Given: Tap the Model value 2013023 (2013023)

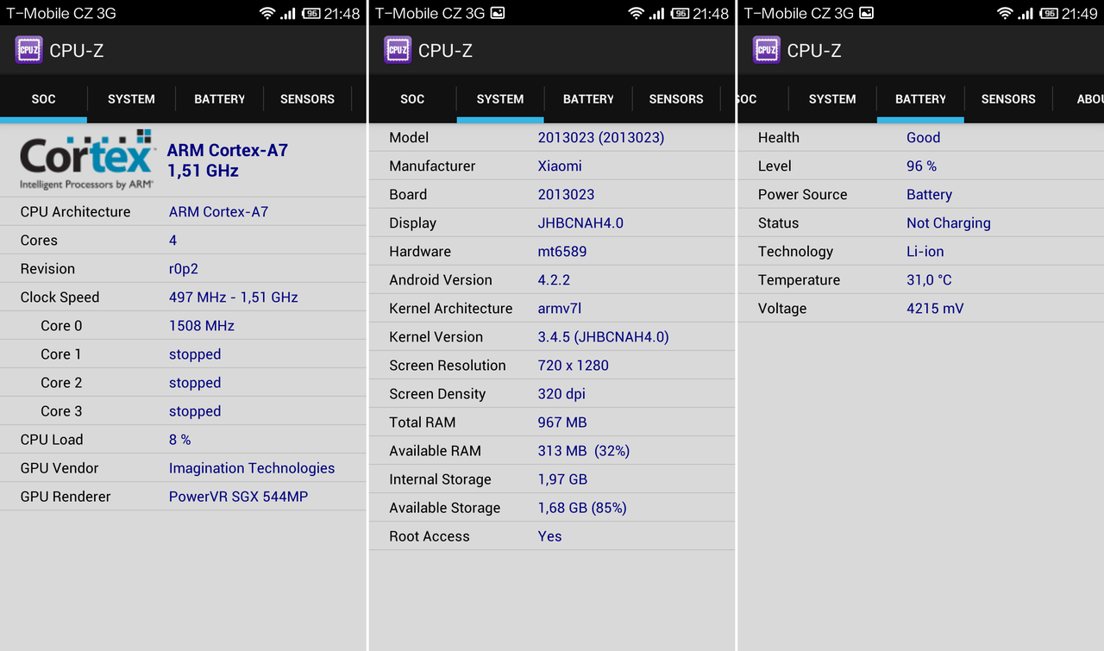Looking at the screenshot, I should (x=601, y=138).
